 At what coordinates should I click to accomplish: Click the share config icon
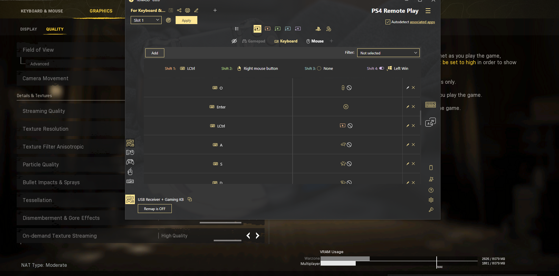(x=179, y=10)
